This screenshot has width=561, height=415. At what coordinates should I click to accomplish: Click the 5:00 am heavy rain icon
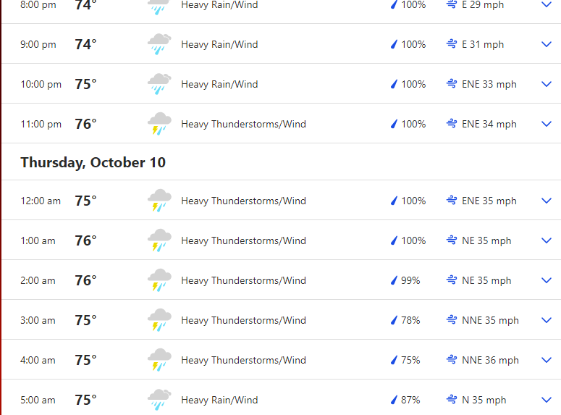159,400
